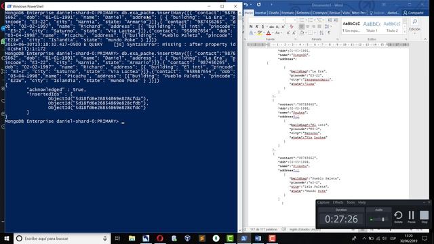Viewport: 434px width, 244px height.
Task: Open the Referencias ribbon tab
Action: (x=303, y=13)
